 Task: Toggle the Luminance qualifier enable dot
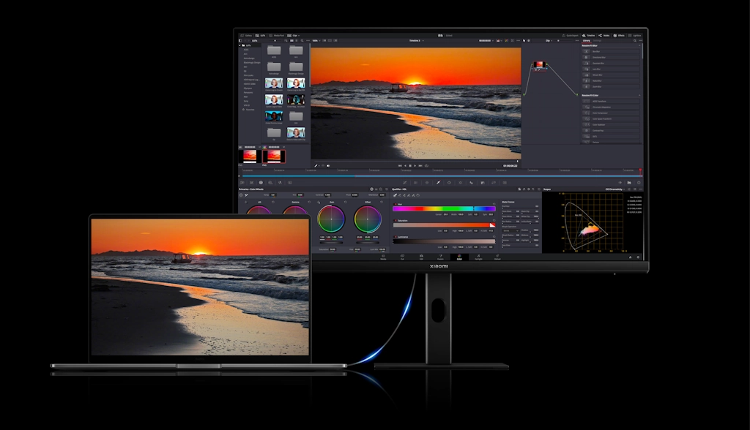click(395, 235)
